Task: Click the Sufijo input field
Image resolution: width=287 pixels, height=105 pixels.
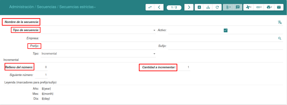Action: tap(226, 46)
